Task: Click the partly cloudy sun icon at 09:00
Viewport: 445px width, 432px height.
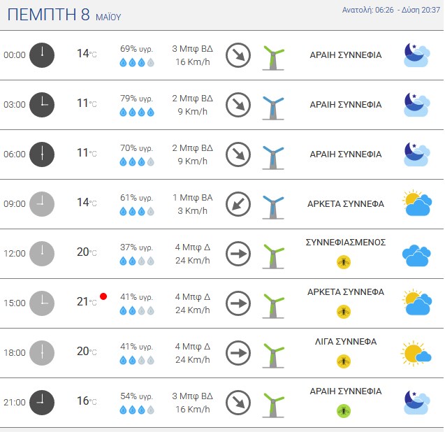Action: pyautogui.click(x=417, y=203)
